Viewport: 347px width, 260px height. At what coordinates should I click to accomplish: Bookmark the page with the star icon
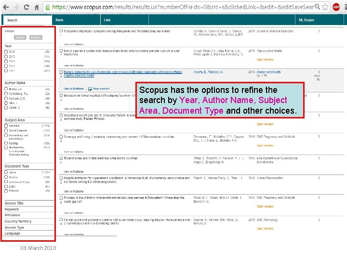325,7
